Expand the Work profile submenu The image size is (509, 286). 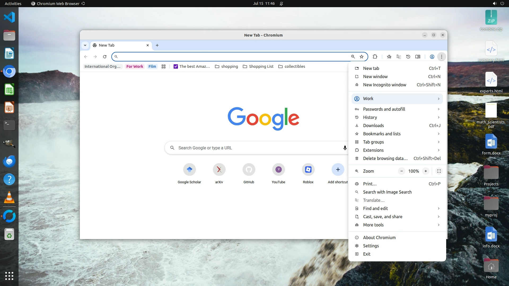tap(397, 99)
